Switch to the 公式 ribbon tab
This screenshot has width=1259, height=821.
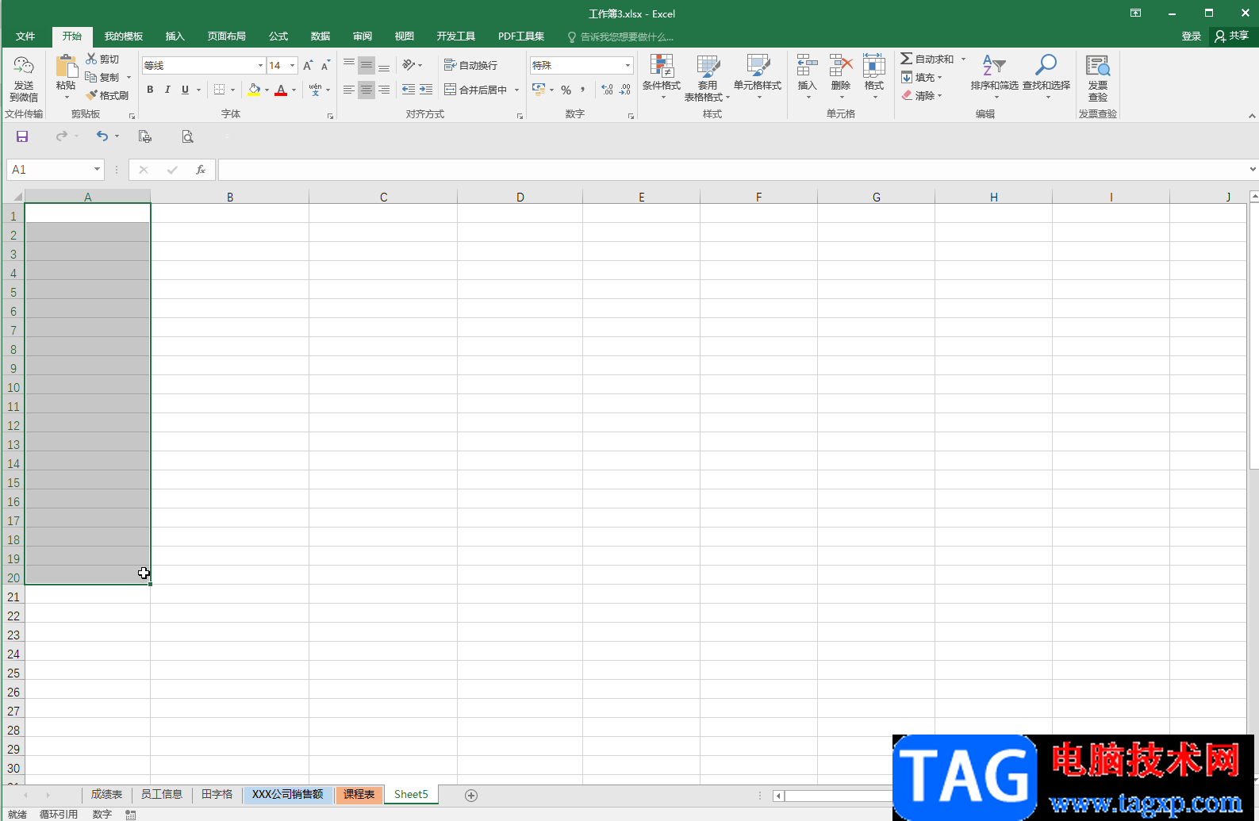pyautogui.click(x=278, y=36)
